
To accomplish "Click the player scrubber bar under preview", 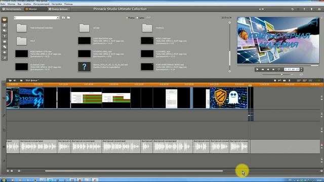I will pos(278,66).
